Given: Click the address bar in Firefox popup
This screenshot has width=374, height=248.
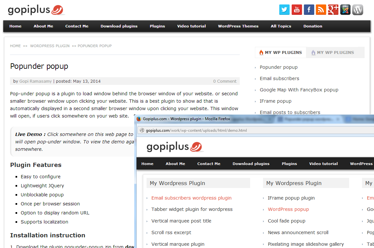Looking at the screenshot, I should [256, 130].
